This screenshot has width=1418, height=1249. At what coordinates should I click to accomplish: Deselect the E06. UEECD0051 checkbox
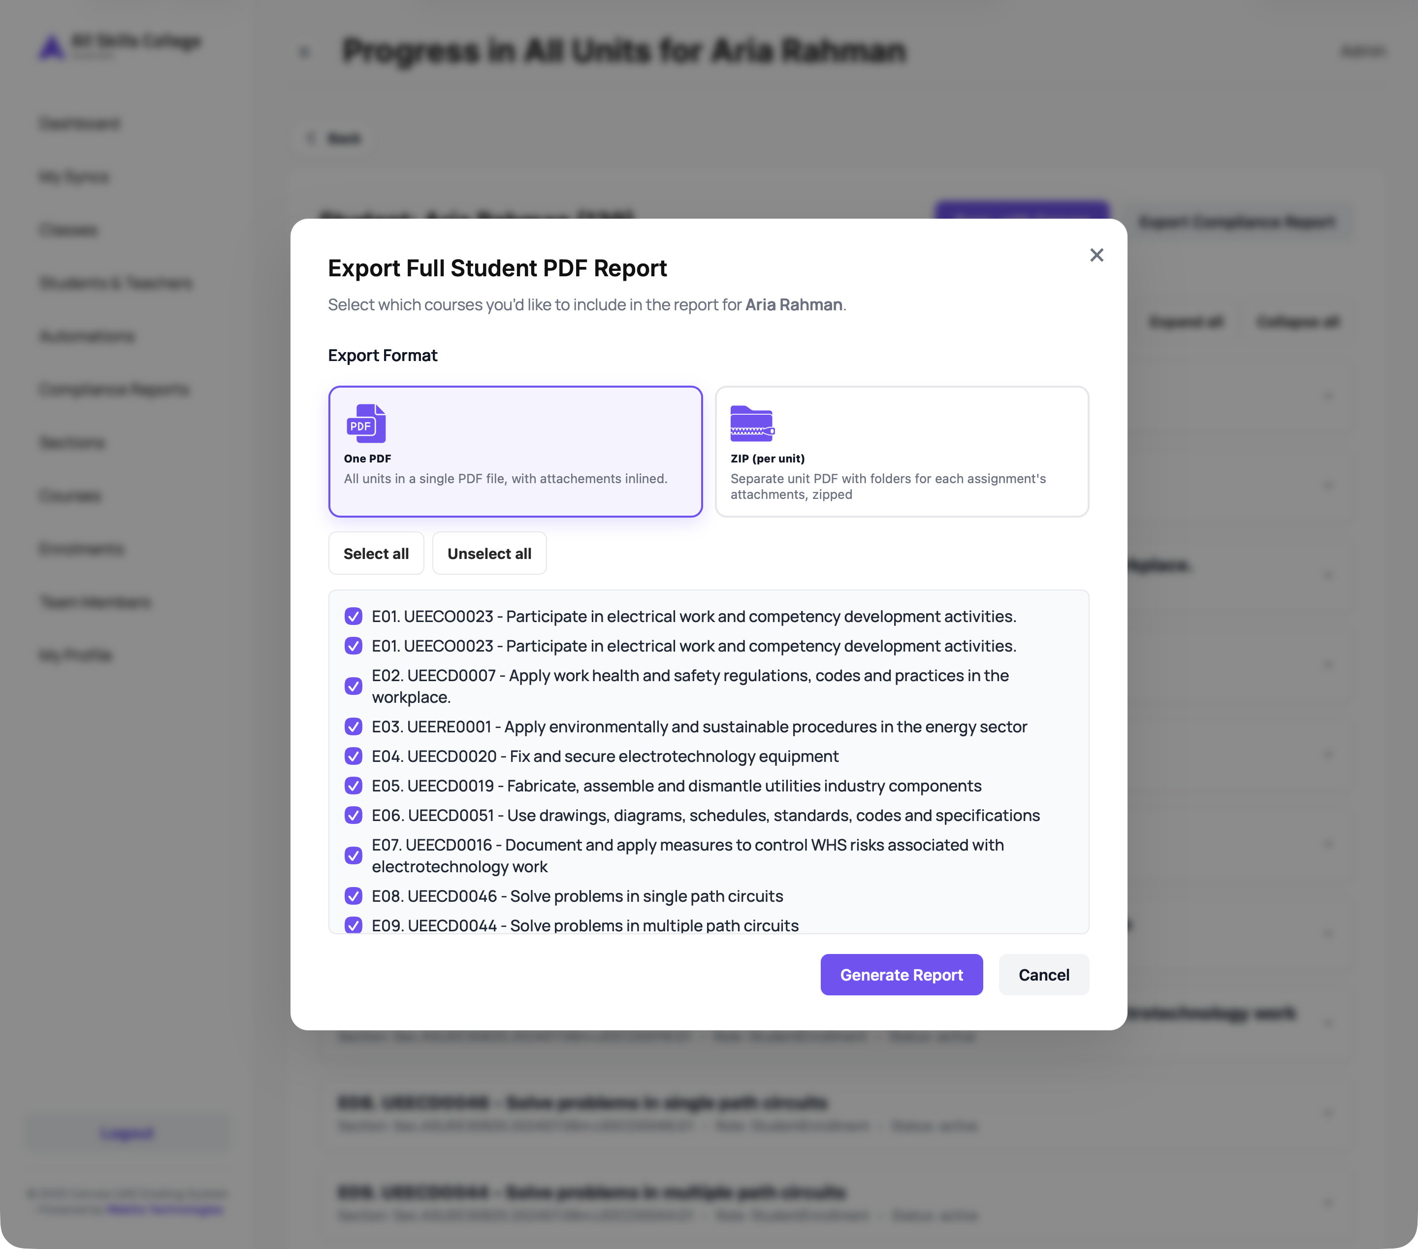(353, 815)
